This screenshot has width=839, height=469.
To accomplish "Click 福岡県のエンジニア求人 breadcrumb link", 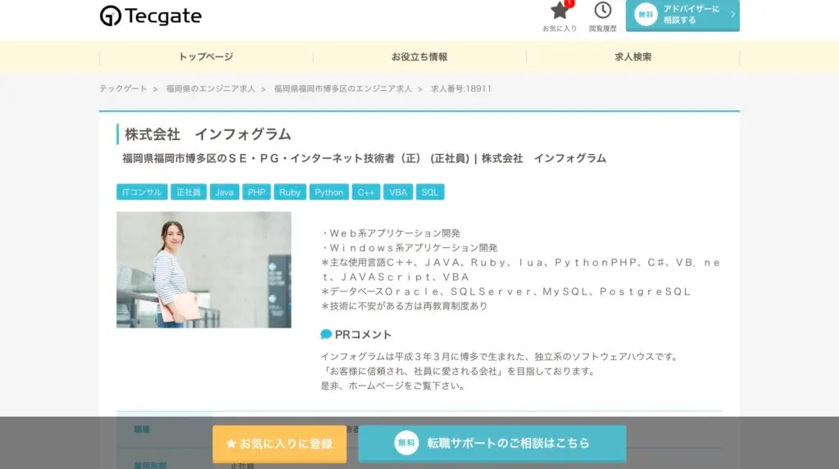I will 211,88.
